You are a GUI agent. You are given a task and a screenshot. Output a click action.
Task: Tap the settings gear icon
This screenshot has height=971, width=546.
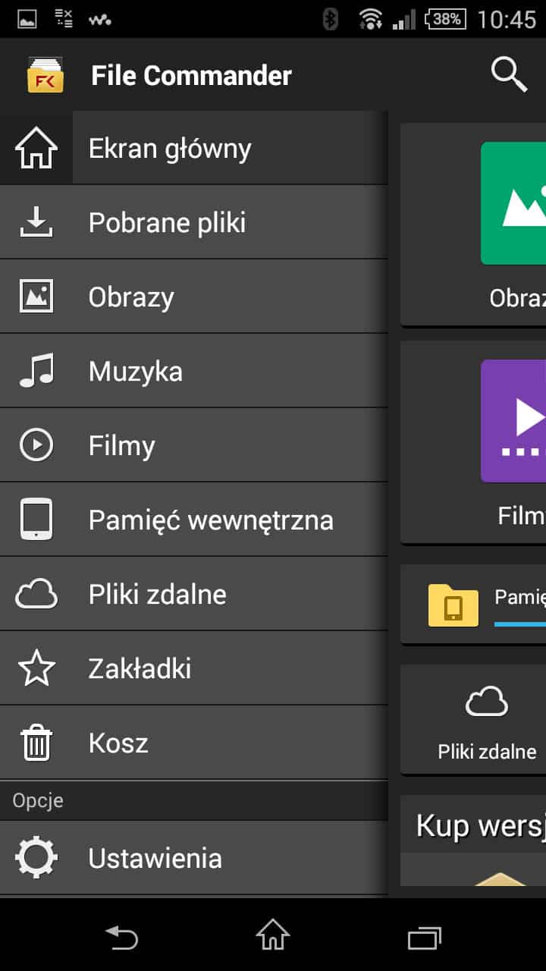point(36,858)
